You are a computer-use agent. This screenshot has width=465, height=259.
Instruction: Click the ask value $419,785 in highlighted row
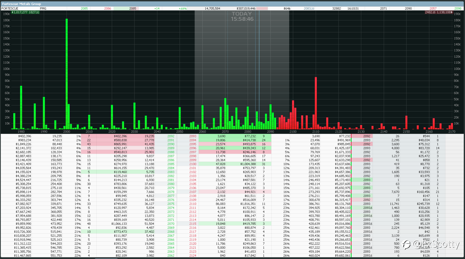[x=249, y=224]
